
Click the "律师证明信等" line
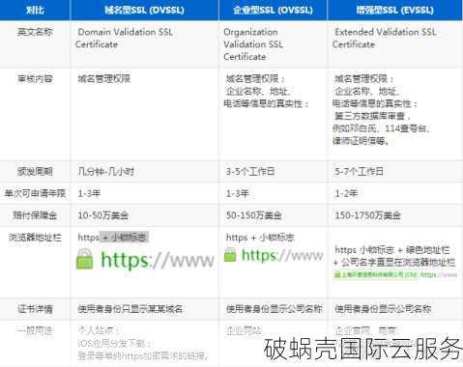point(359,141)
